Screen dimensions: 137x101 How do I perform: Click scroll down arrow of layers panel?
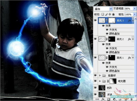(x=136, y=96)
